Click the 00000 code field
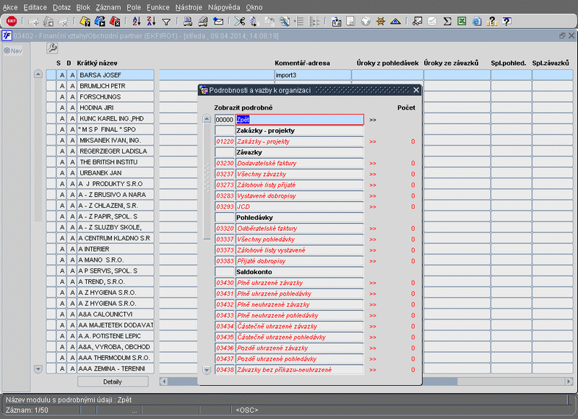The image size is (578, 419). 225,120
